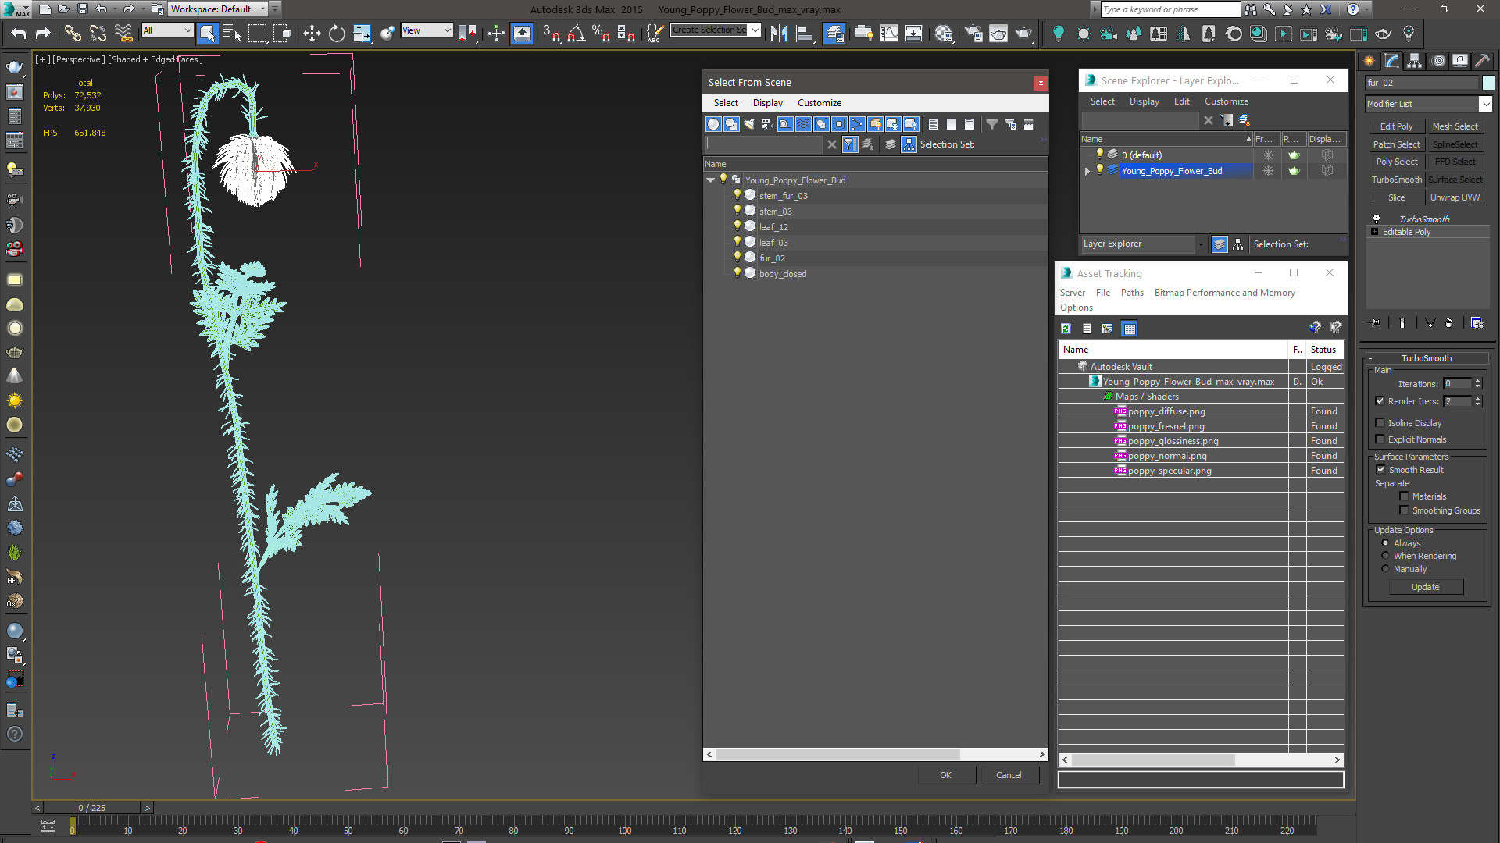This screenshot has height=843, width=1500.
Task: Open the Hierarchy command panel tab
Action: (x=1414, y=61)
